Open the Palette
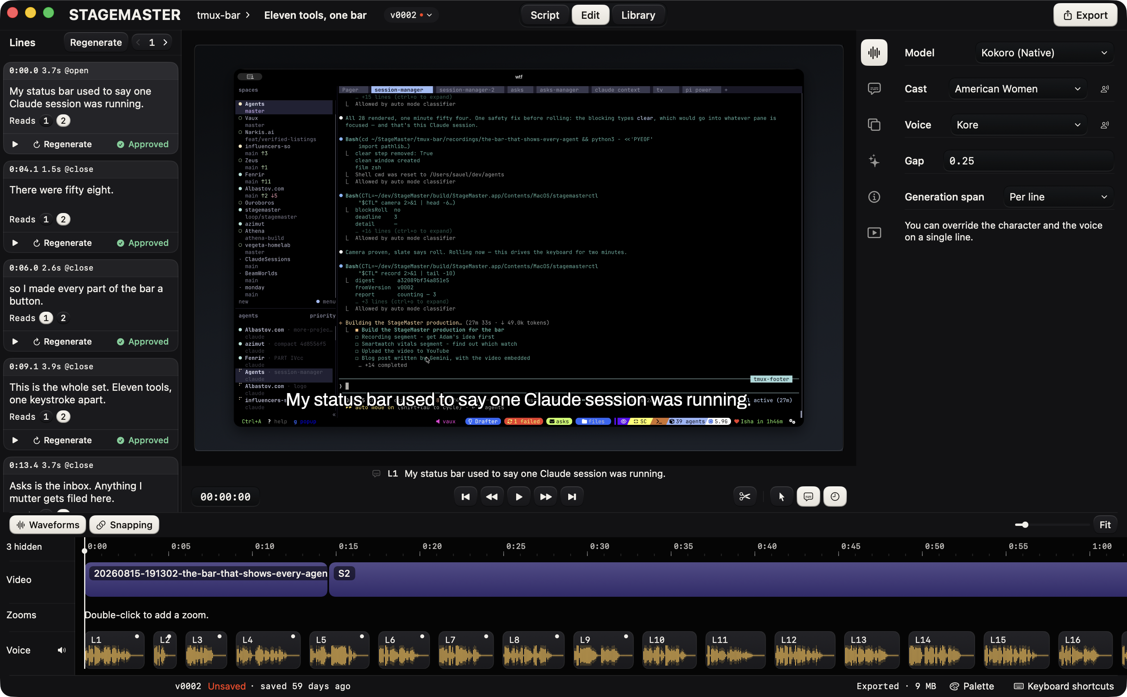The image size is (1127, 697). pyautogui.click(x=972, y=686)
